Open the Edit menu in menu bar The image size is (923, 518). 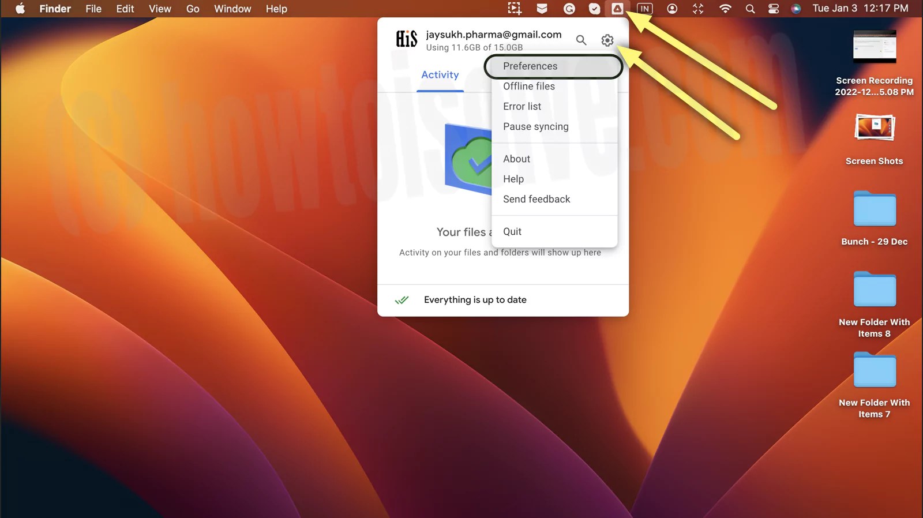coord(125,9)
